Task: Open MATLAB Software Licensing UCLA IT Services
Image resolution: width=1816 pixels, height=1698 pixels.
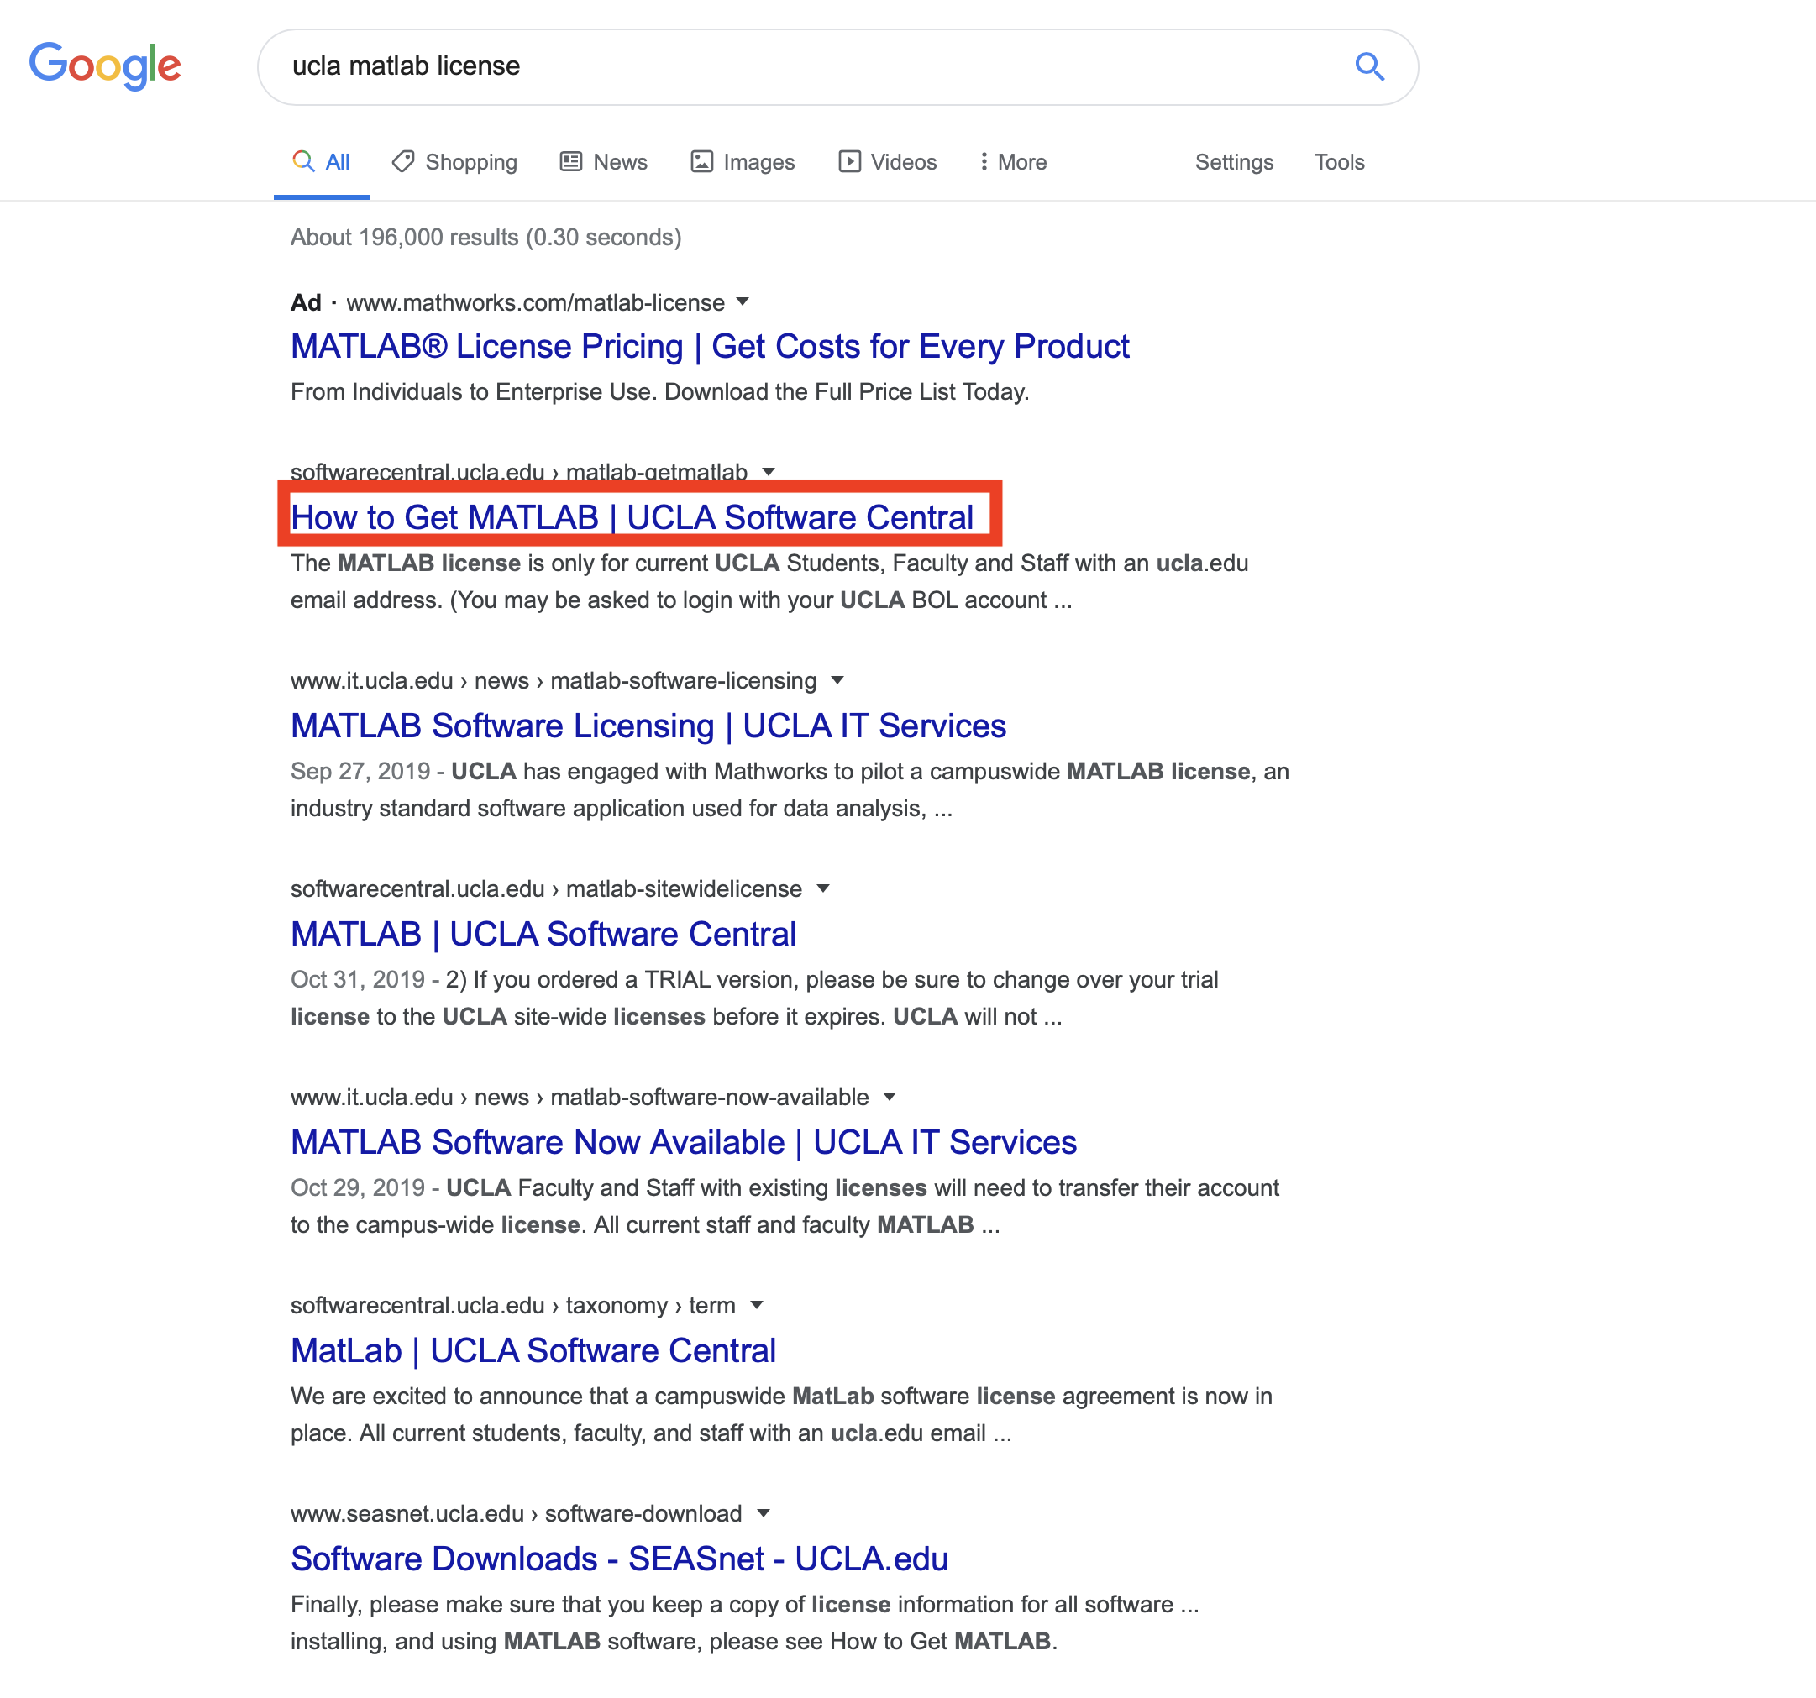Action: 648,726
